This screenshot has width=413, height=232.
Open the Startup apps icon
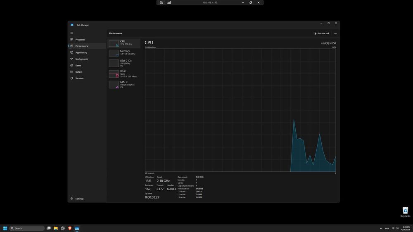71,59
